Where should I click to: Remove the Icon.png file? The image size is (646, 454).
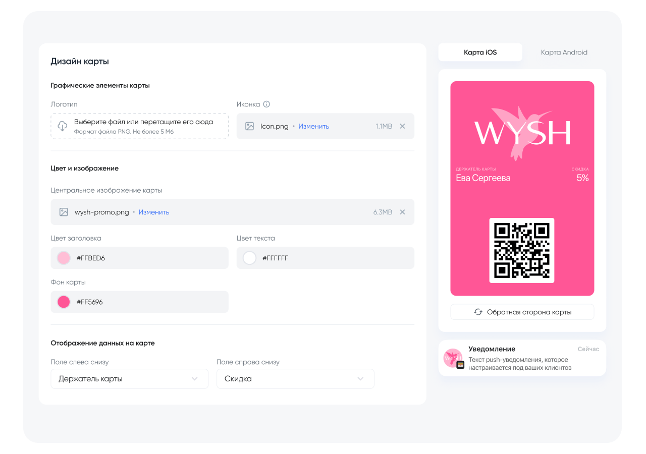(402, 126)
